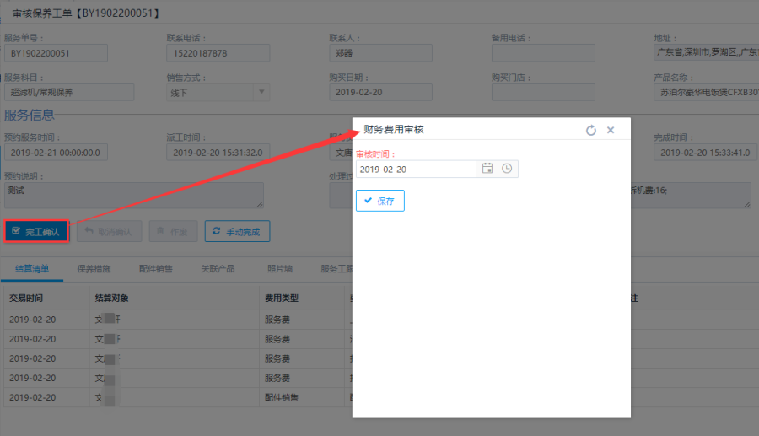
Task: Click the 作废 trash button
Action: coord(173,231)
